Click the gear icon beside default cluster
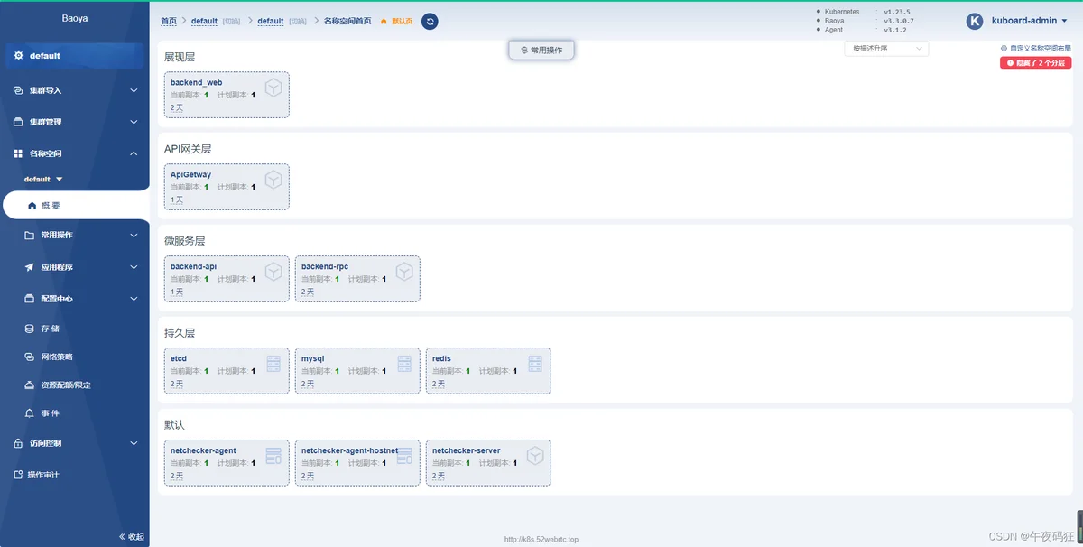Image resolution: width=1083 pixels, height=547 pixels. tap(18, 56)
